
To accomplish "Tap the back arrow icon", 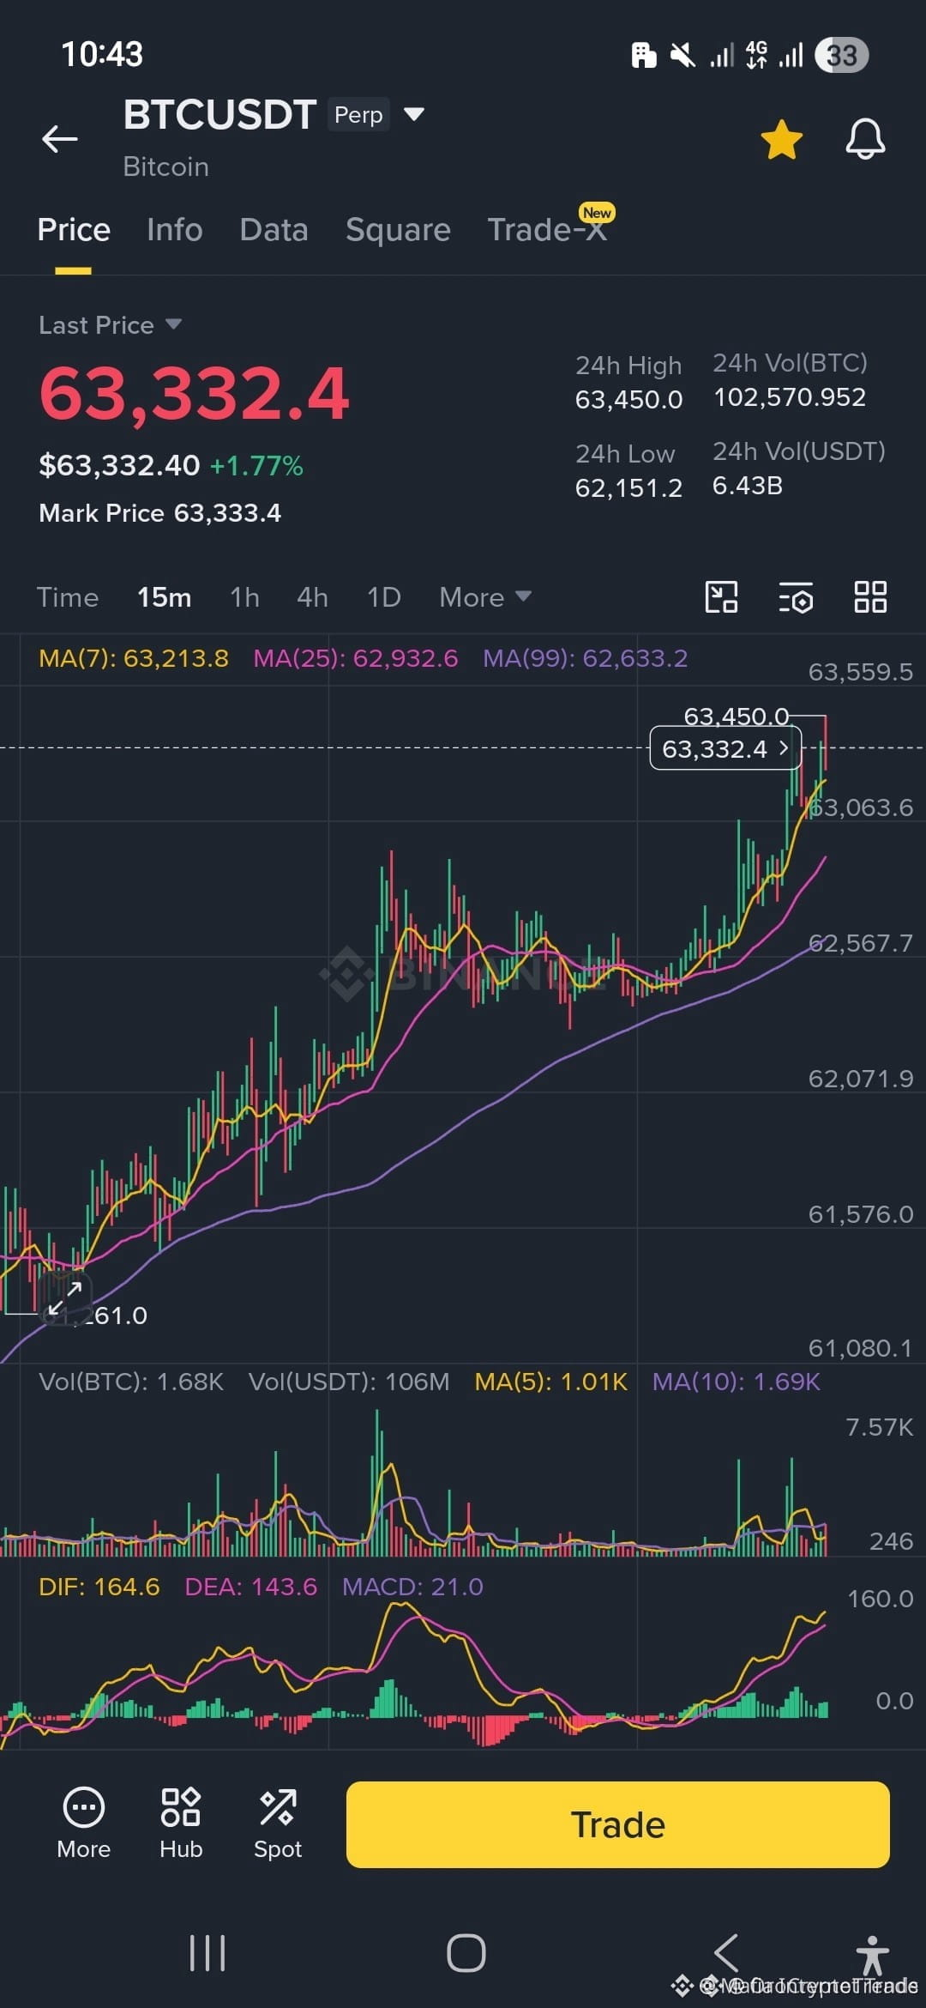I will pos(60,138).
